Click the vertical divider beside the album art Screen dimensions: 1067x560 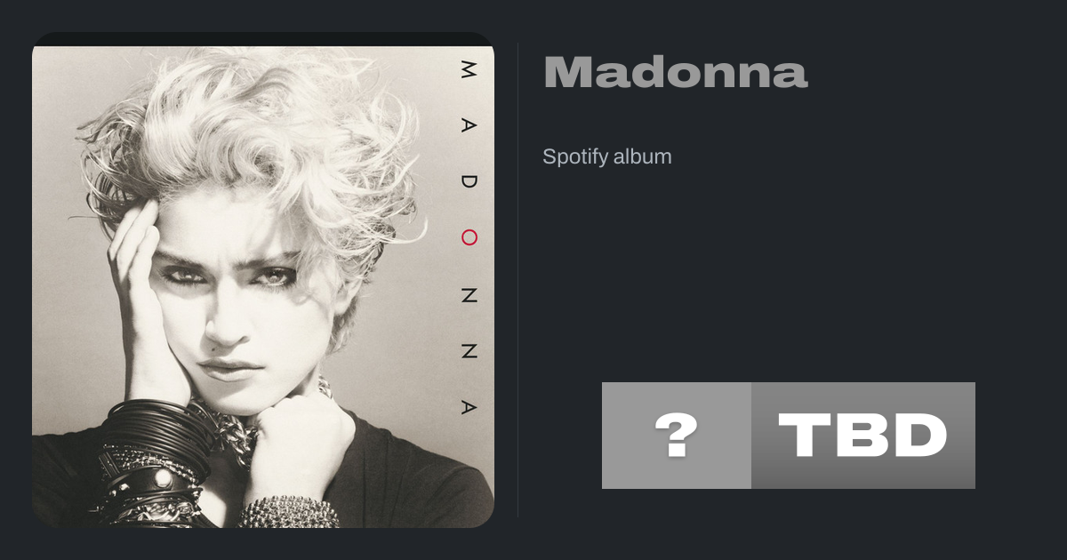pos(517,280)
